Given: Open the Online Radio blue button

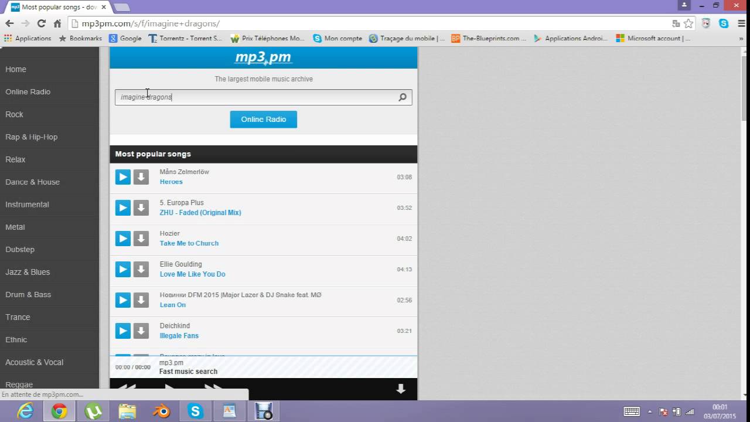Looking at the screenshot, I should coord(264,119).
